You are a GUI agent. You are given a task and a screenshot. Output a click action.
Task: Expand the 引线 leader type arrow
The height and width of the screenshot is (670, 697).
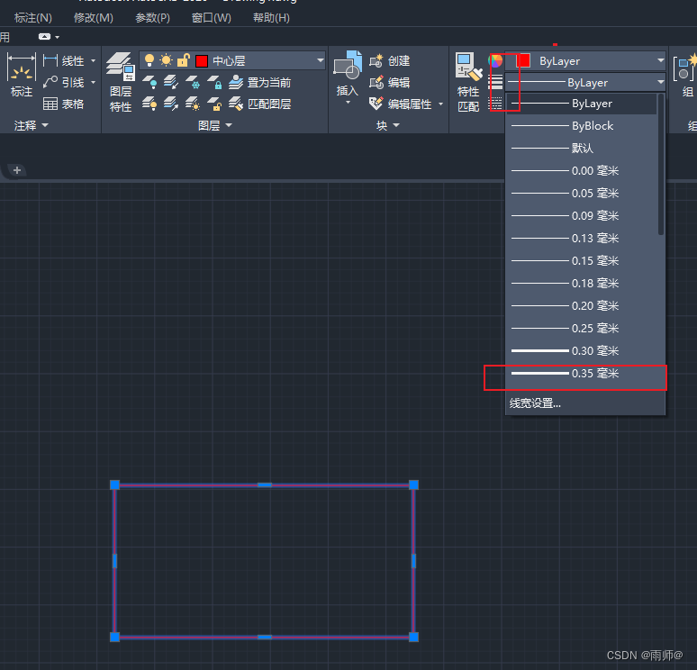click(x=94, y=82)
